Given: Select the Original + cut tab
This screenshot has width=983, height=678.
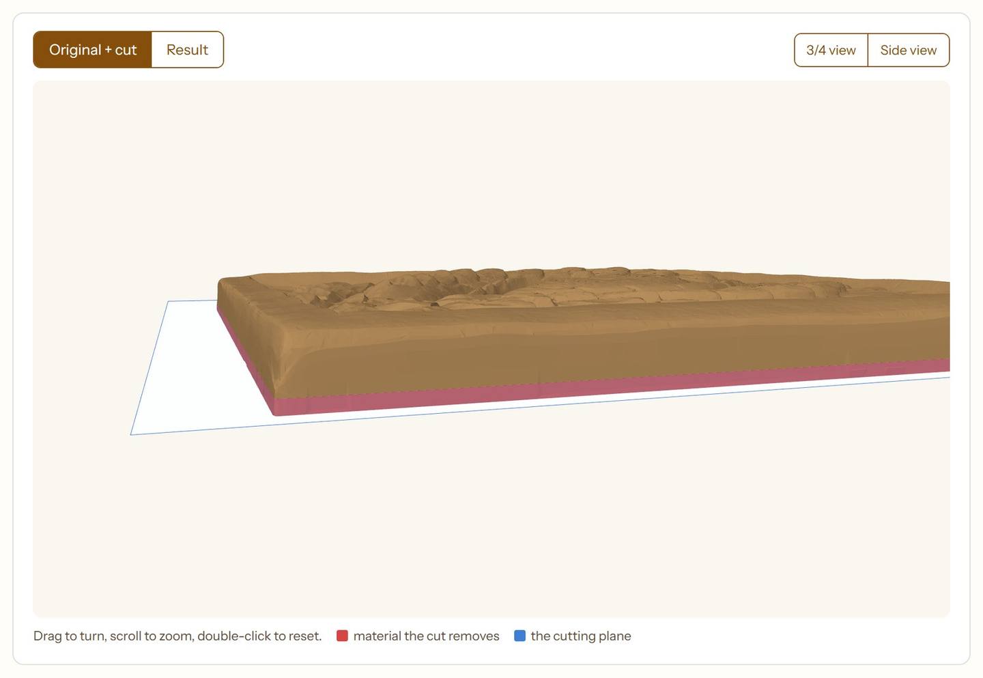Looking at the screenshot, I should pos(92,50).
